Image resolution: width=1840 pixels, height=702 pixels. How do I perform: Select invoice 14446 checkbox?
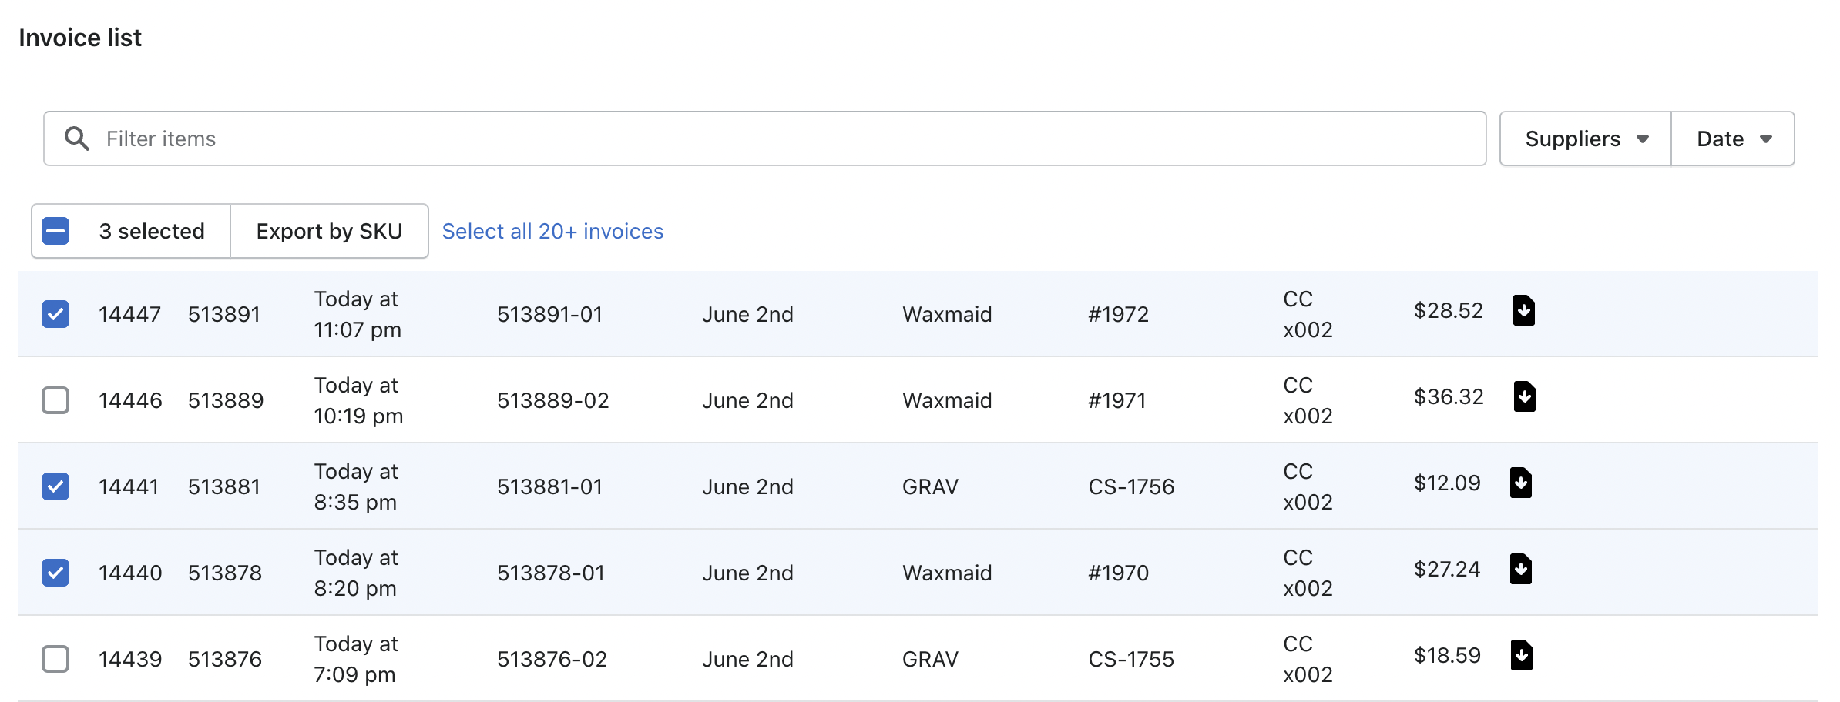click(x=55, y=400)
